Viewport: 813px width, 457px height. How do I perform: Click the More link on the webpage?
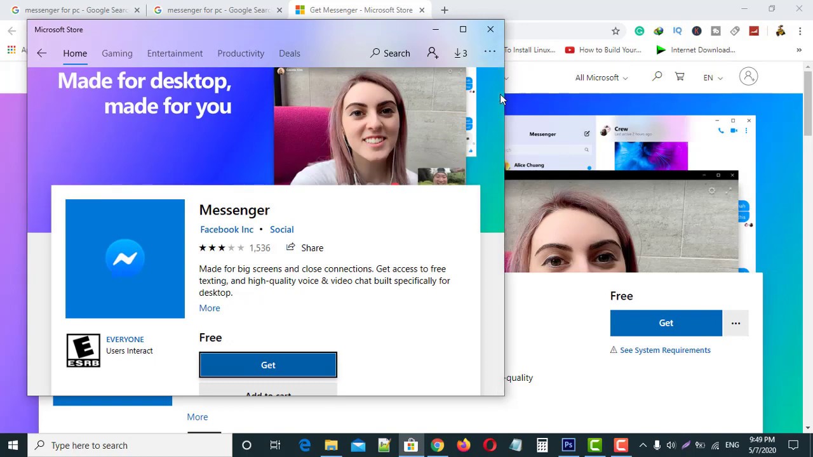click(197, 417)
